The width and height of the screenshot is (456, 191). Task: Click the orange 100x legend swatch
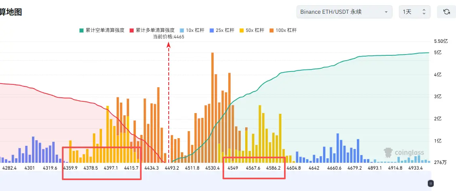[271, 30]
